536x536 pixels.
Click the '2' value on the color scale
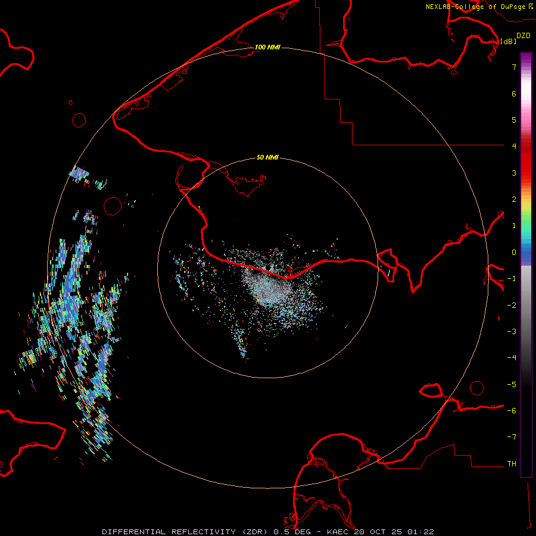point(514,200)
